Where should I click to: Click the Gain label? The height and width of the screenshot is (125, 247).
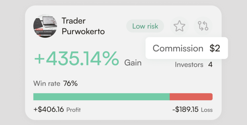click(x=133, y=63)
